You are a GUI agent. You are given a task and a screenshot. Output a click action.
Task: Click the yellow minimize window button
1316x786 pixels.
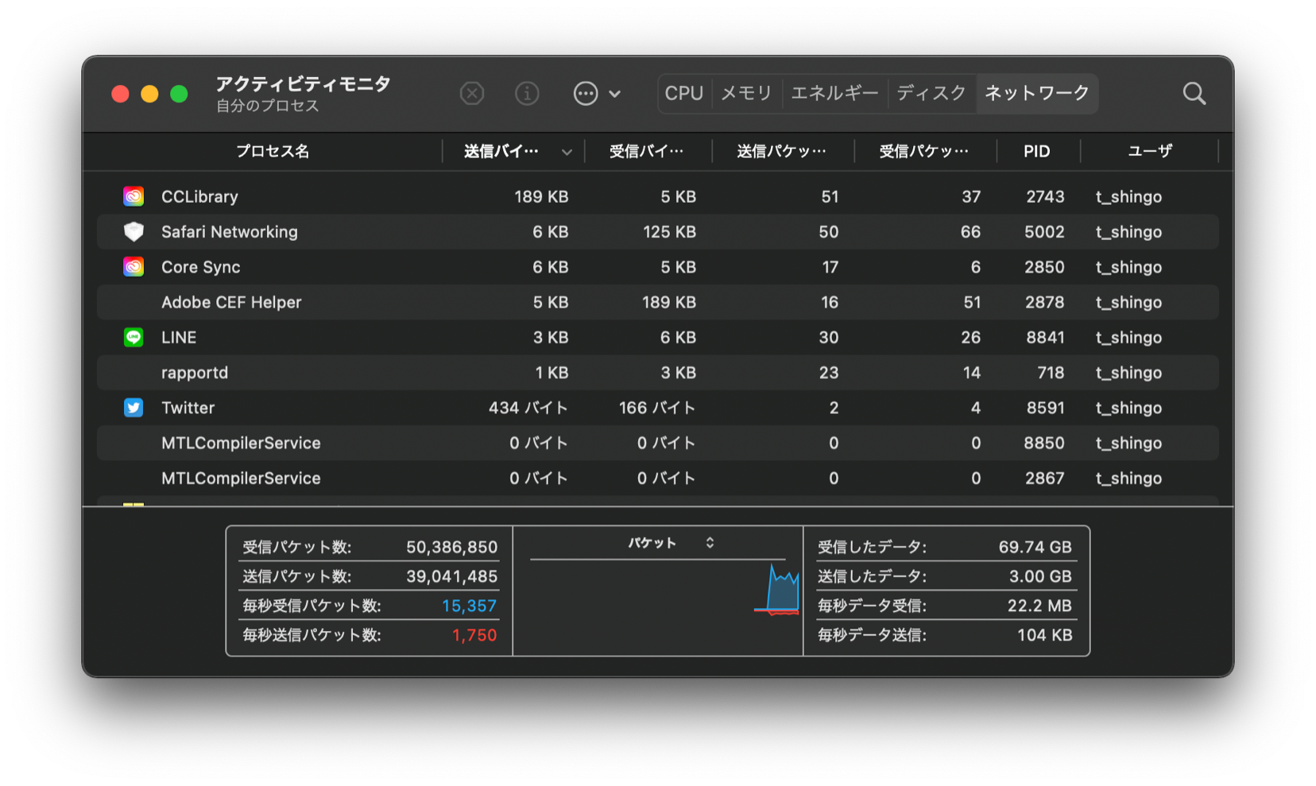149,94
